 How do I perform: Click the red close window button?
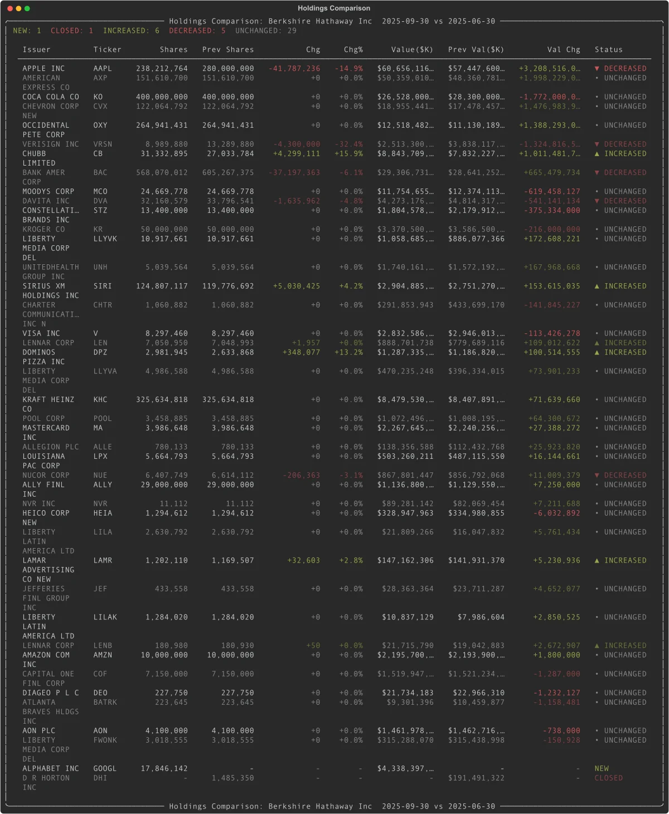10,8
